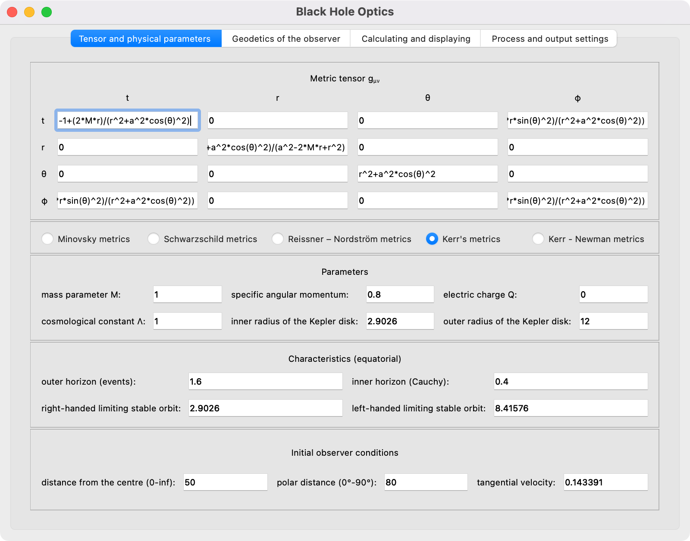Switch to Geodetics of the observer tab

286,39
